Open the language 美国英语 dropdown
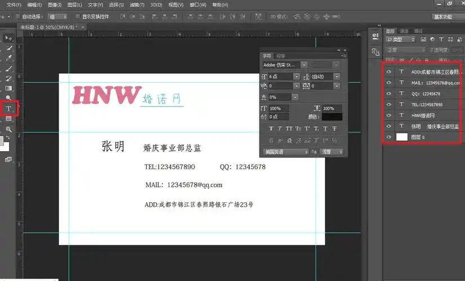Image resolution: width=465 pixels, height=281 pixels. pyautogui.click(x=285, y=152)
